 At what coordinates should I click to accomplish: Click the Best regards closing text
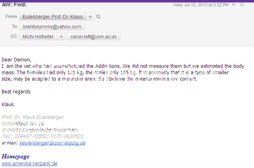(x=16, y=92)
